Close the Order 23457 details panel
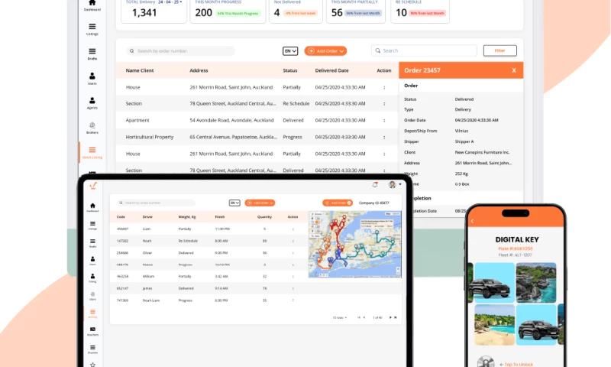Image resolution: width=611 pixels, height=367 pixels. click(514, 70)
